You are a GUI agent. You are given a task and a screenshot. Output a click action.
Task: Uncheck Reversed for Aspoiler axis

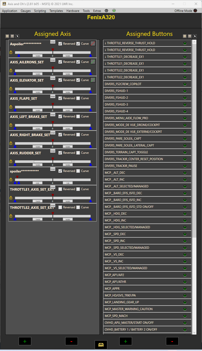pos(60,43)
